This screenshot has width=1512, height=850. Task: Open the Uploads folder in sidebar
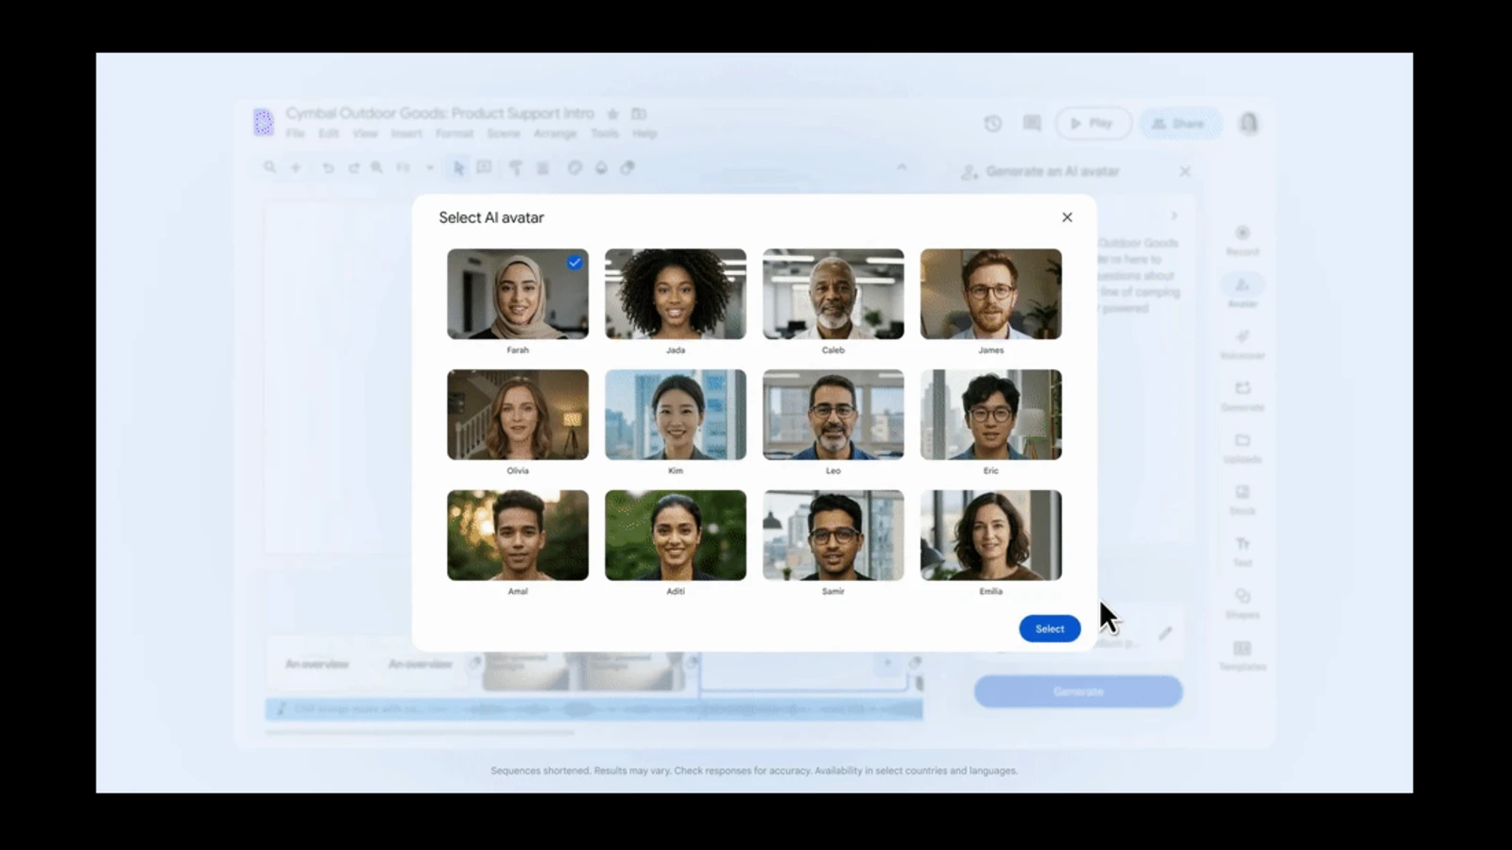click(x=1242, y=447)
